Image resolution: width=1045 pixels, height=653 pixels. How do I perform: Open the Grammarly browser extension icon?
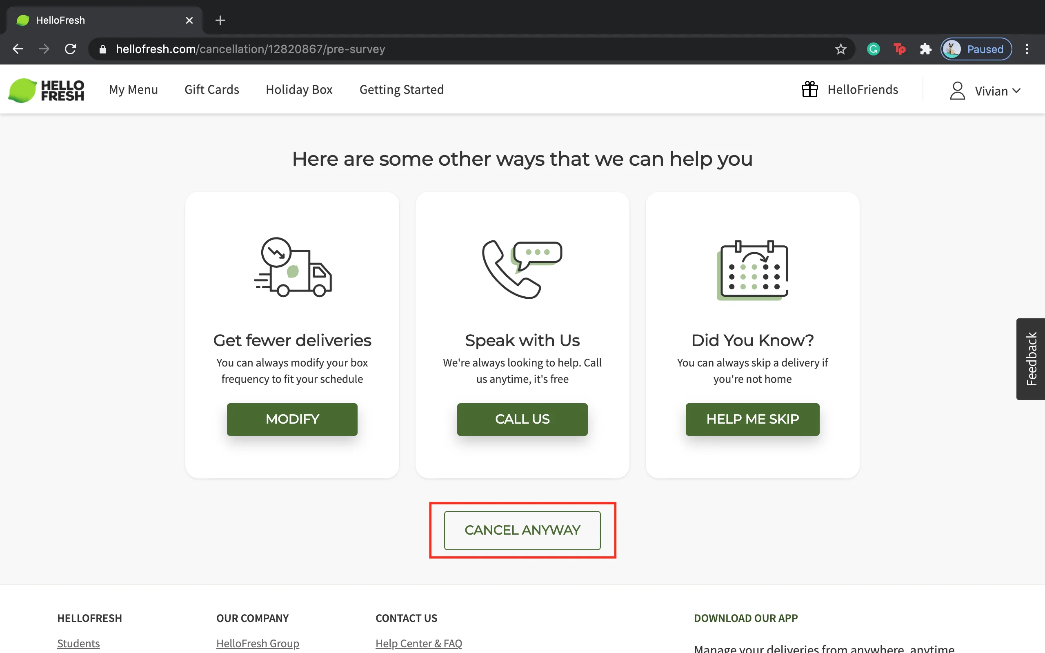(873, 49)
